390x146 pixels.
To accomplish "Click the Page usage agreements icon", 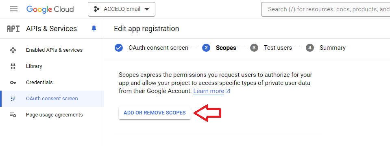I will pyautogui.click(x=13, y=115).
